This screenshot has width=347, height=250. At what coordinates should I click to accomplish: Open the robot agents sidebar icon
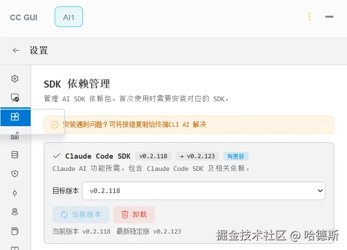[15, 212]
